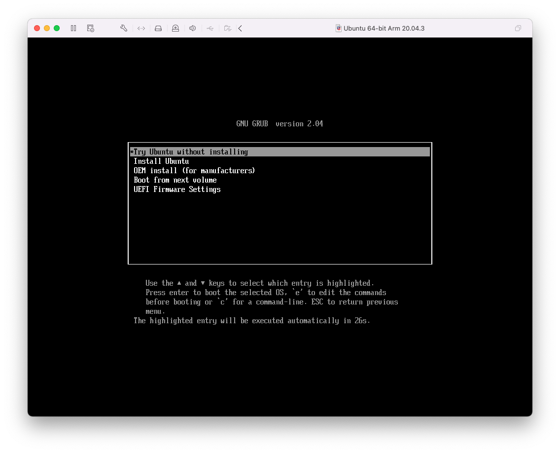Open the snapshots manager icon

(x=90, y=28)
